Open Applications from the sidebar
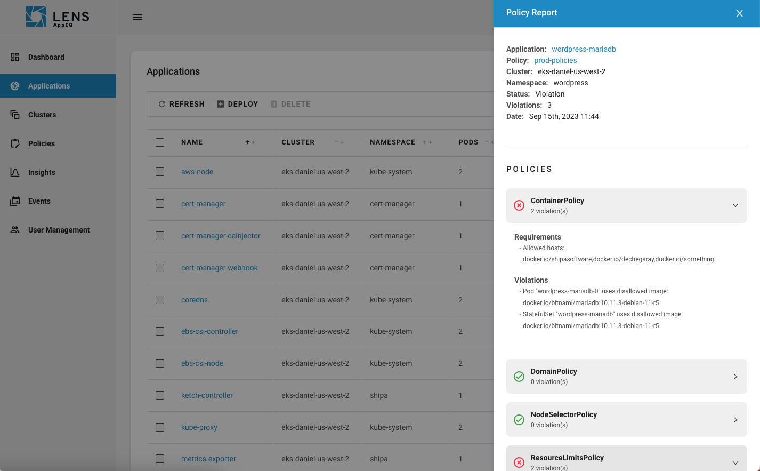 pyautogui.click(x=58, y=86)
